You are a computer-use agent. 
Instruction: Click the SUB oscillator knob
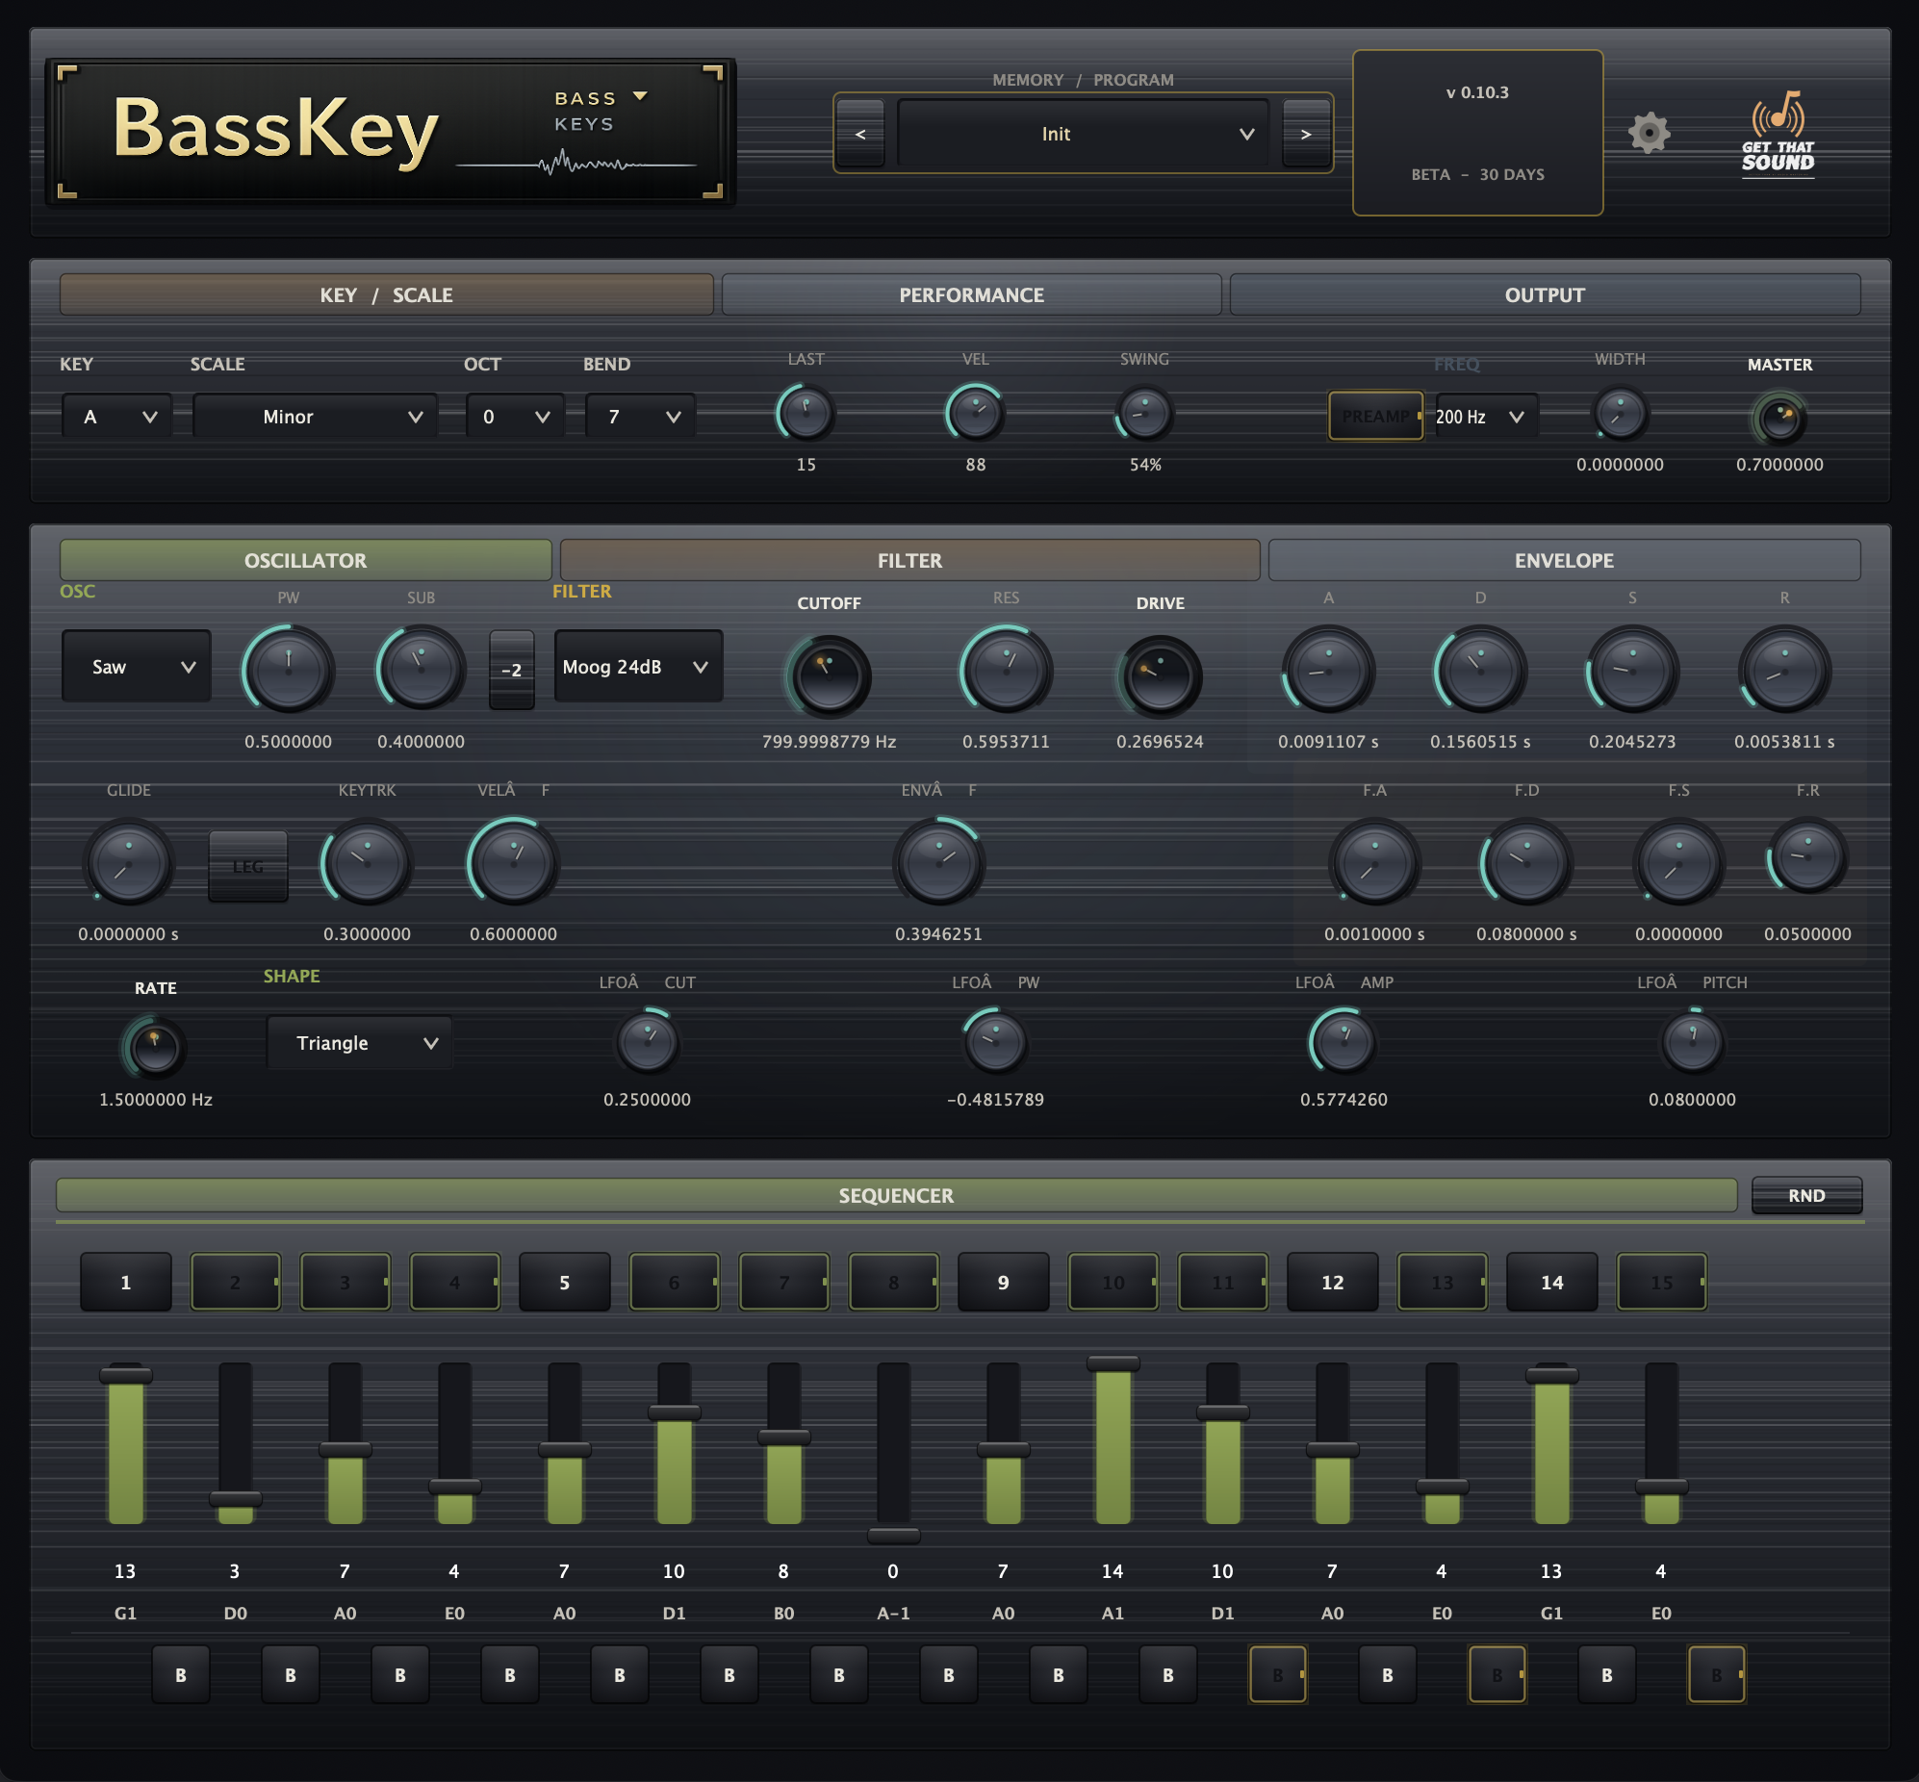pos(421,671)
